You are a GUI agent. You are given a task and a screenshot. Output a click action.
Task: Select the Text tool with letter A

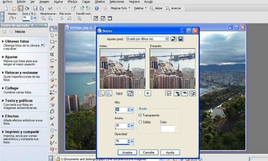[52, 124]
